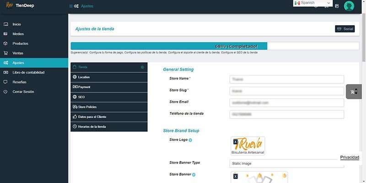Switch to the Payment settings tab

109,87
